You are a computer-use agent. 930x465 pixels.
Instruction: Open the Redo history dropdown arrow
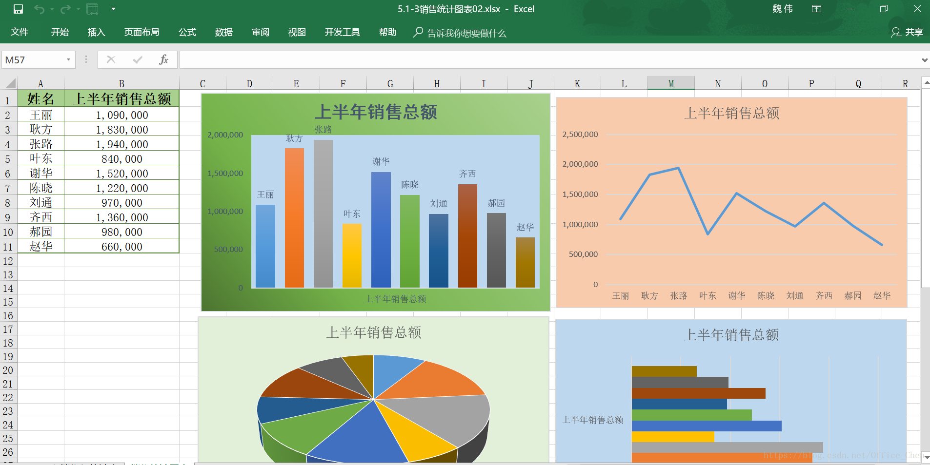[x=78, y=9]
